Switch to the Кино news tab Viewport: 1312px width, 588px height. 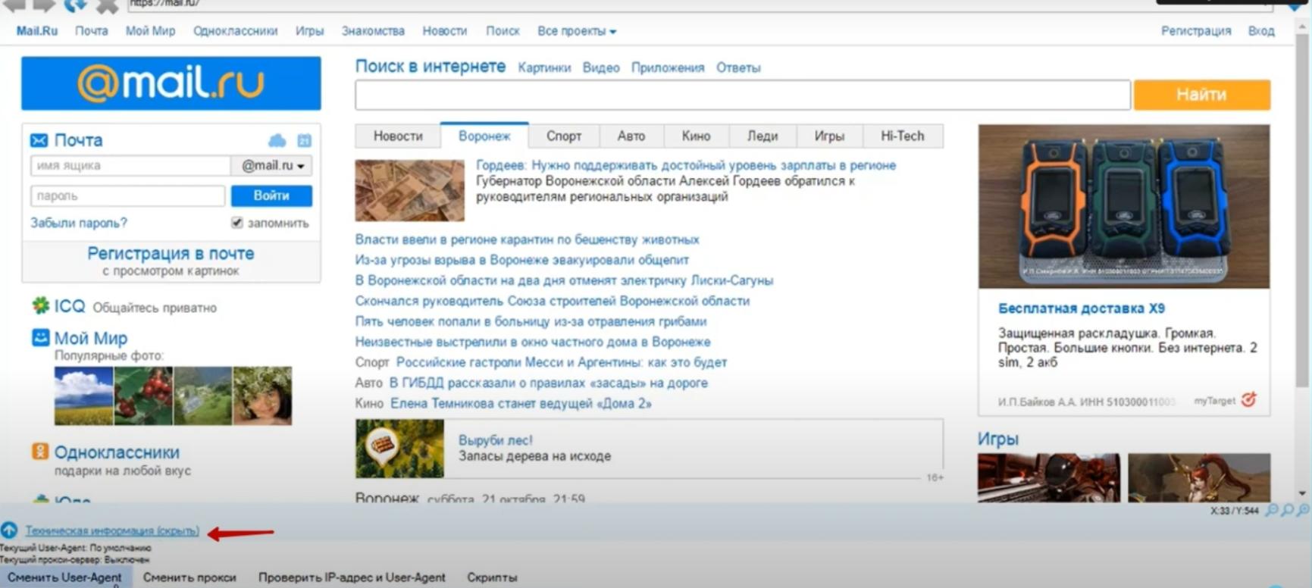click(x=696, y=136)
